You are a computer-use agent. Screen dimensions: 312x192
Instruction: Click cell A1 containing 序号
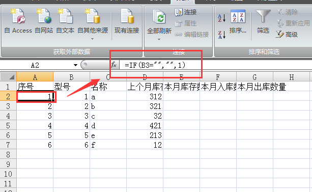pos(35,87)
